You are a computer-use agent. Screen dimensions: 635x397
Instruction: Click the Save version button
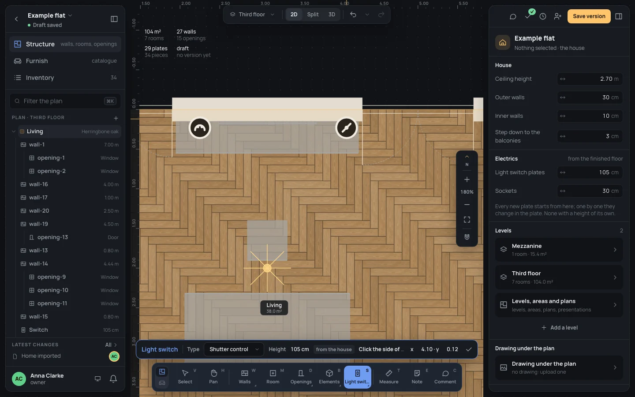coord(589,16)
